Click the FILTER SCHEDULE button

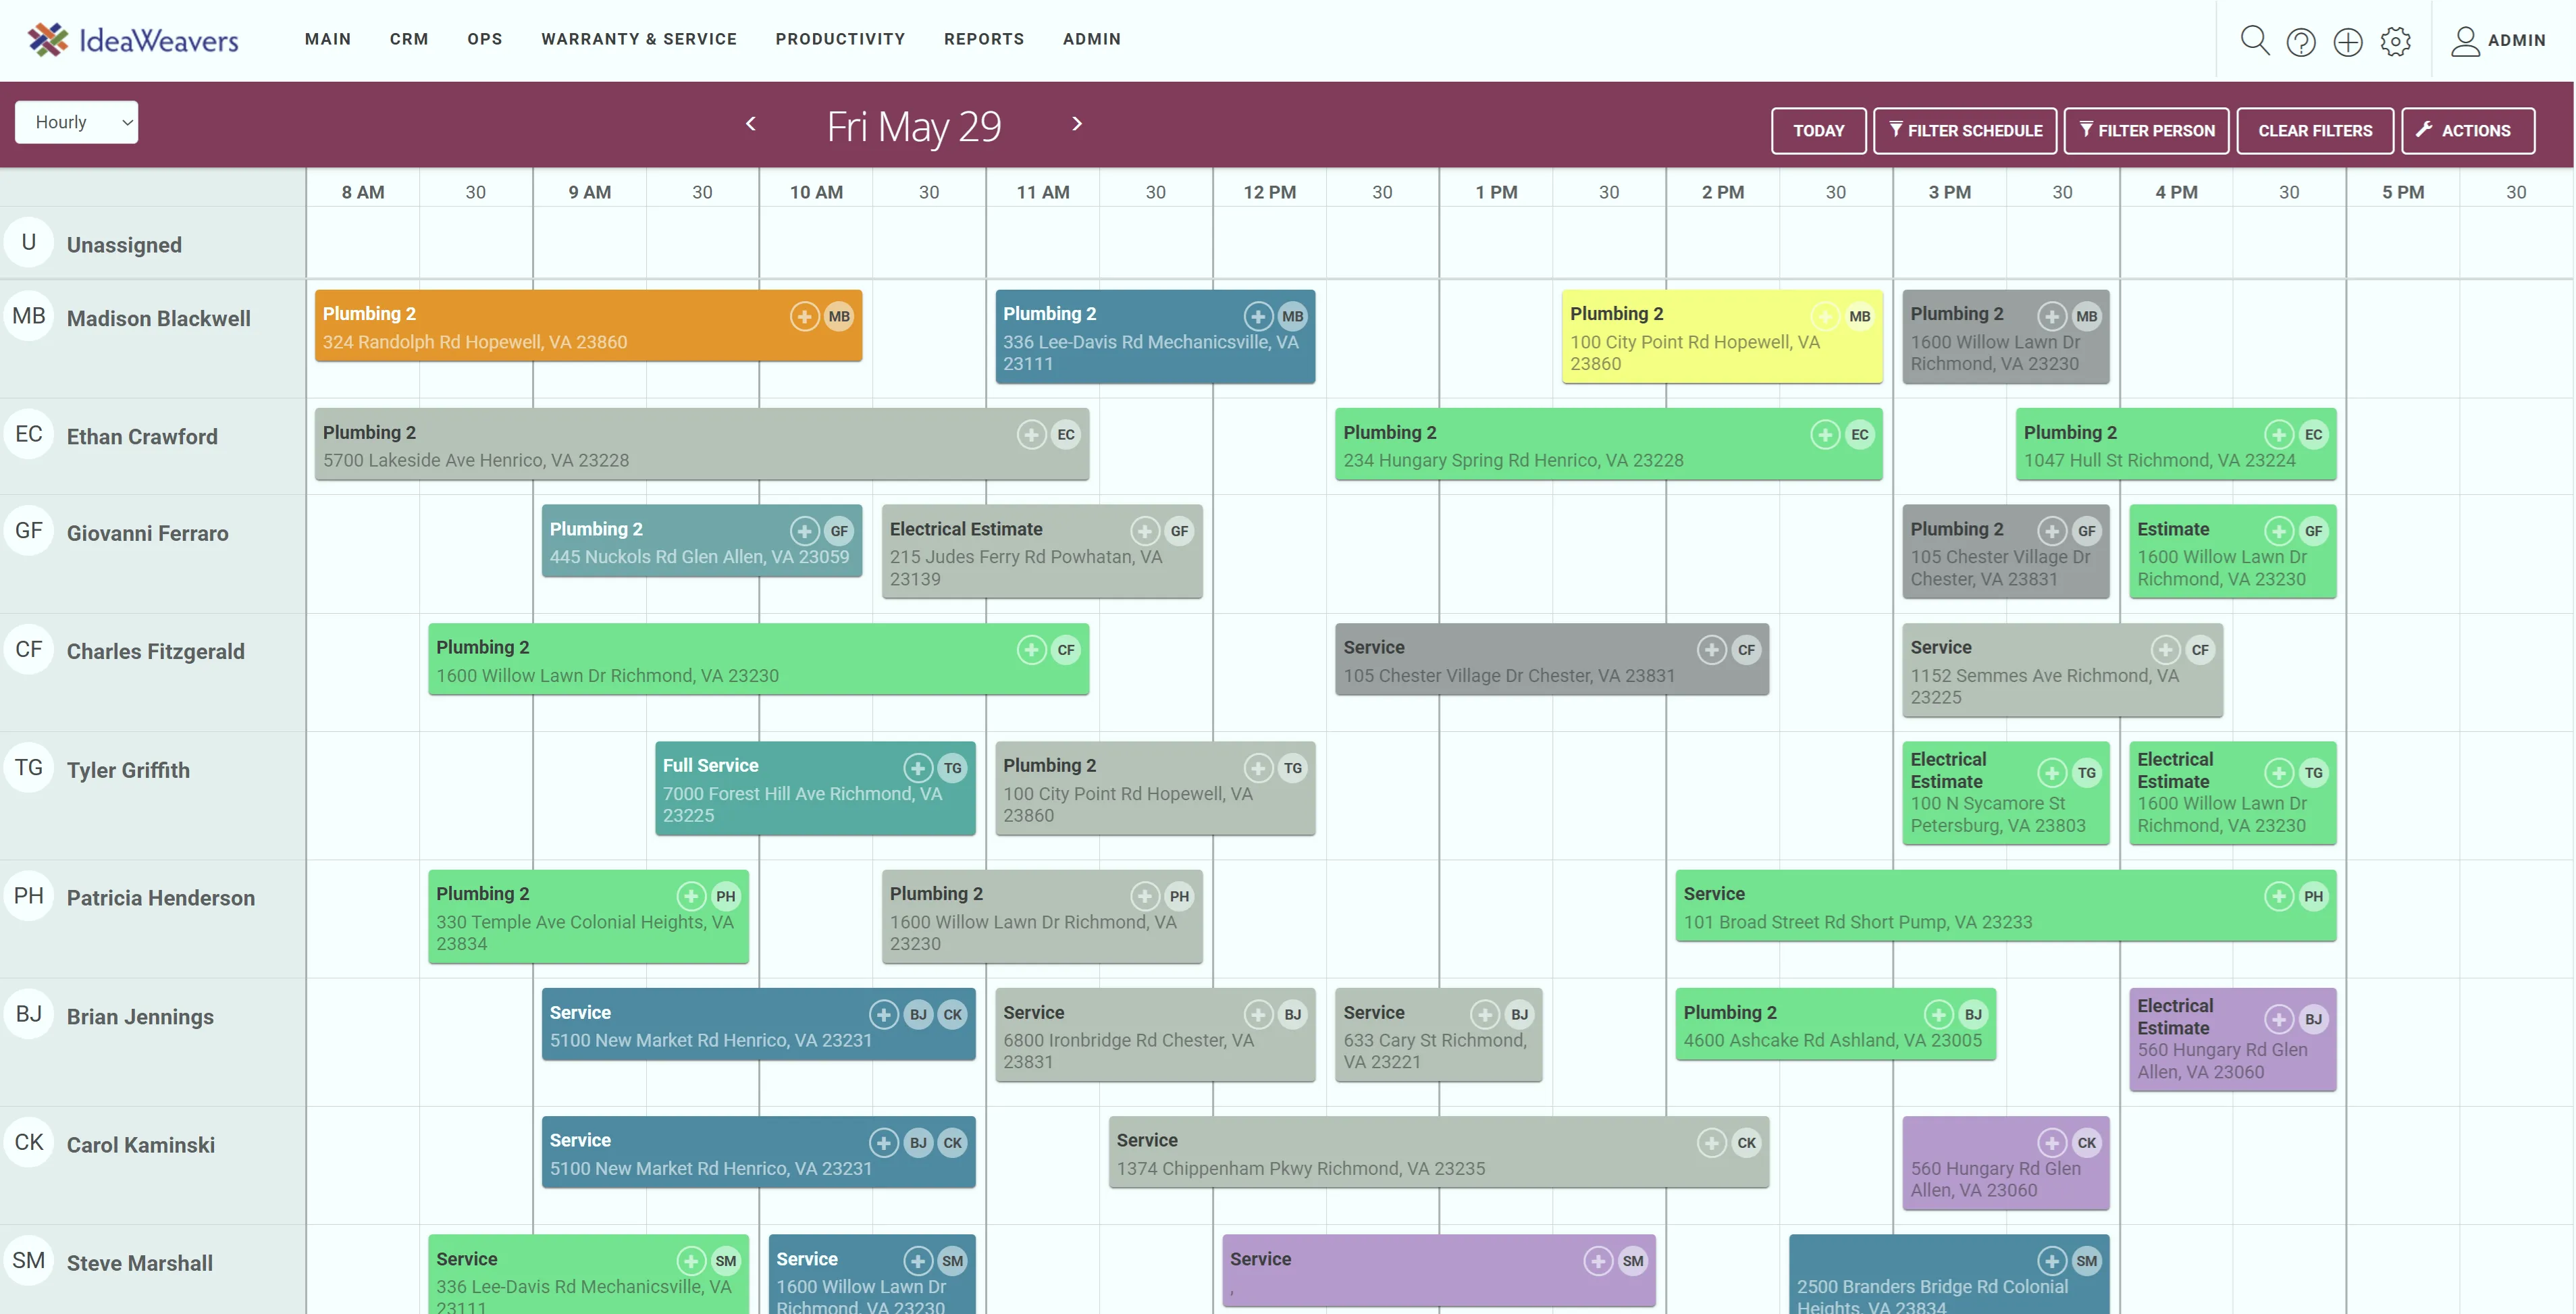pos(1965,131)
